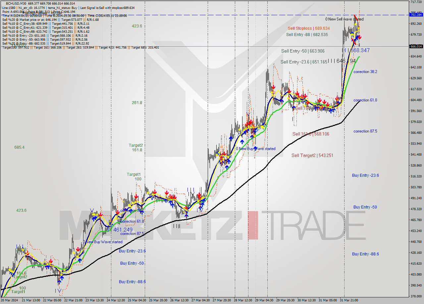Click 478.320 on the price axis
424x304 pixels.
[x=416, y=209]
